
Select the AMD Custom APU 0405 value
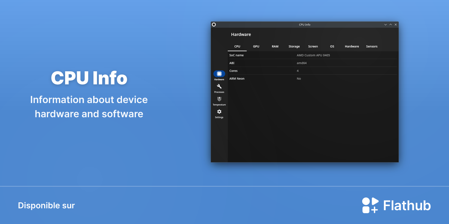click(313, 55)
